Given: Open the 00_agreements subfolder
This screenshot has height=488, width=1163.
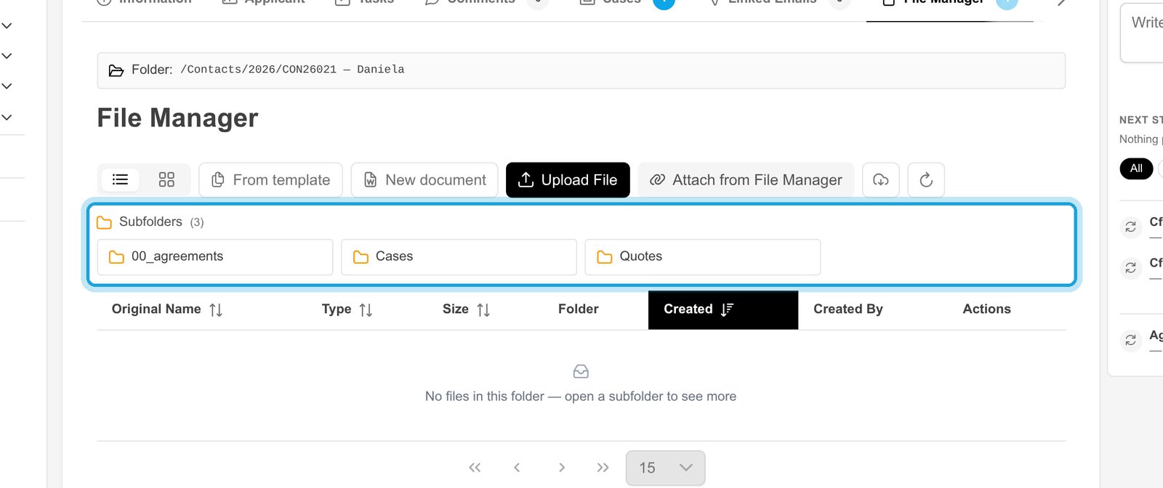Looking at the screenshot, I should tap(215, 257).
